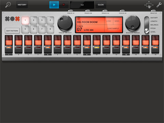Click the master parameter selector slider handle
Viewport: 164px width, 123px height.
click(x=147, y=31)
